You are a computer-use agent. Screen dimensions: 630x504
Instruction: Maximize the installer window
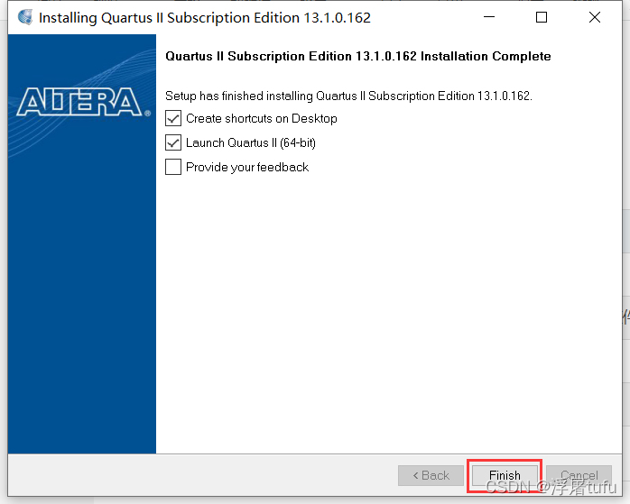542,17
